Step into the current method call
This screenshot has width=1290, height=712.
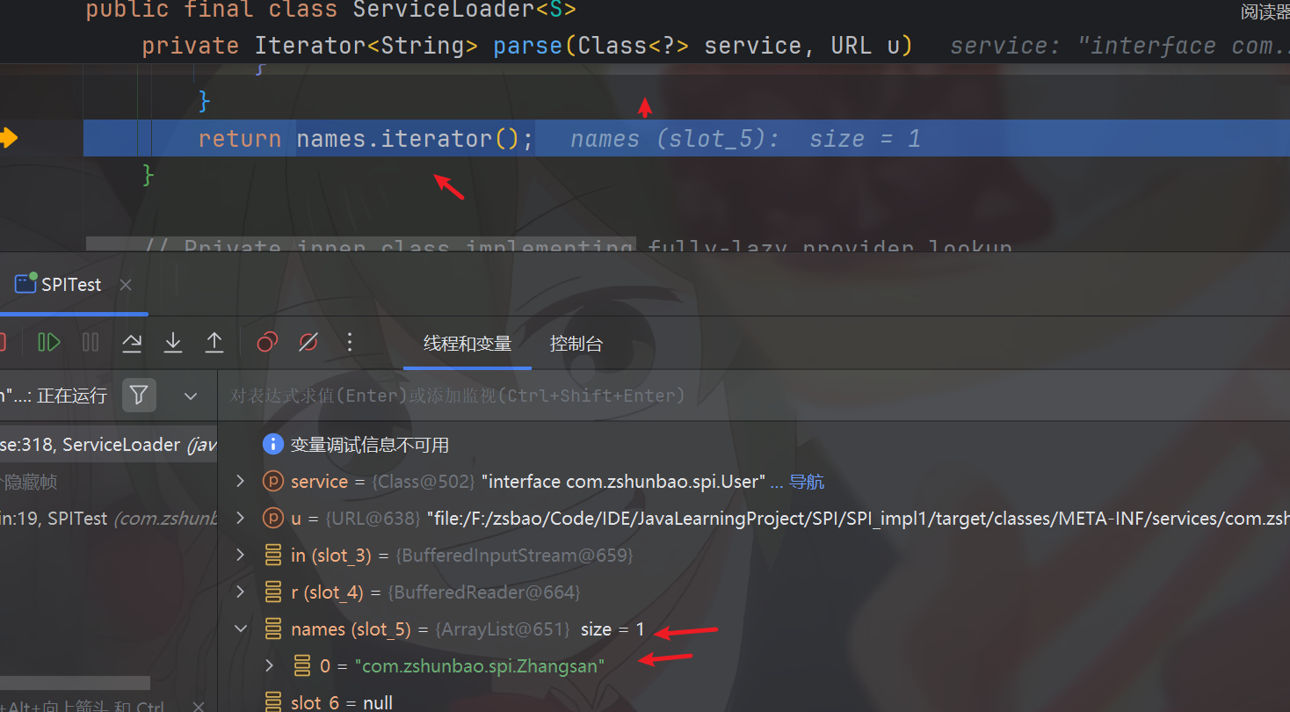point(173,343)
